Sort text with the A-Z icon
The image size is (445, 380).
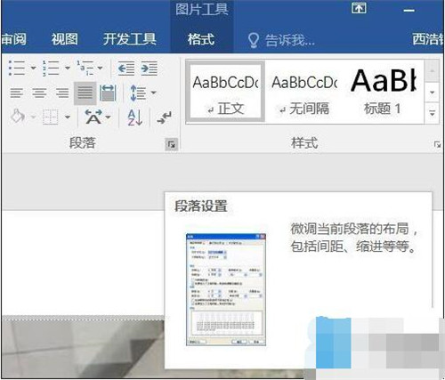(134, 117)
